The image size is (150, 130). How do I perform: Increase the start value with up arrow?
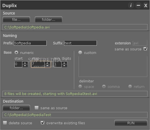pos(25,63)
